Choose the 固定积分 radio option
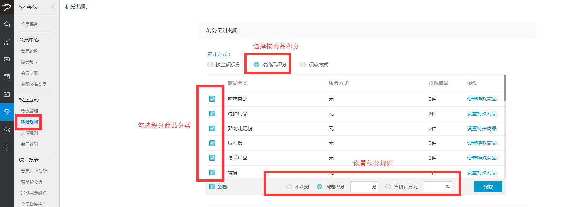The width and height of the screenshot is (561, 207). tap(320, 187)
